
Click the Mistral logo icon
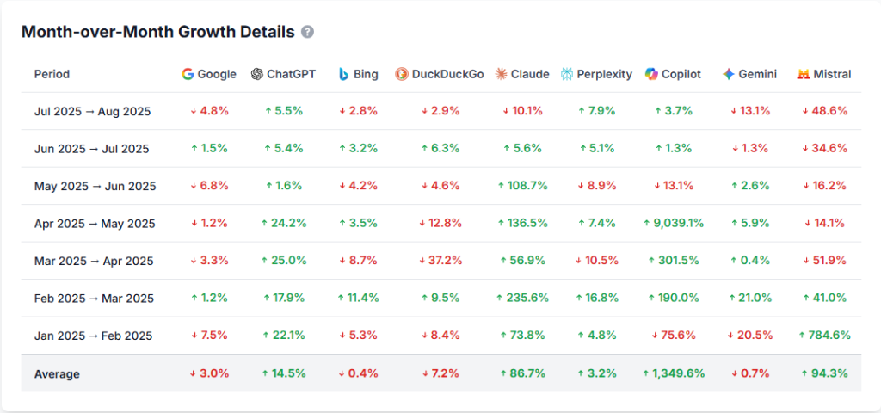click(x=804, y=74)
